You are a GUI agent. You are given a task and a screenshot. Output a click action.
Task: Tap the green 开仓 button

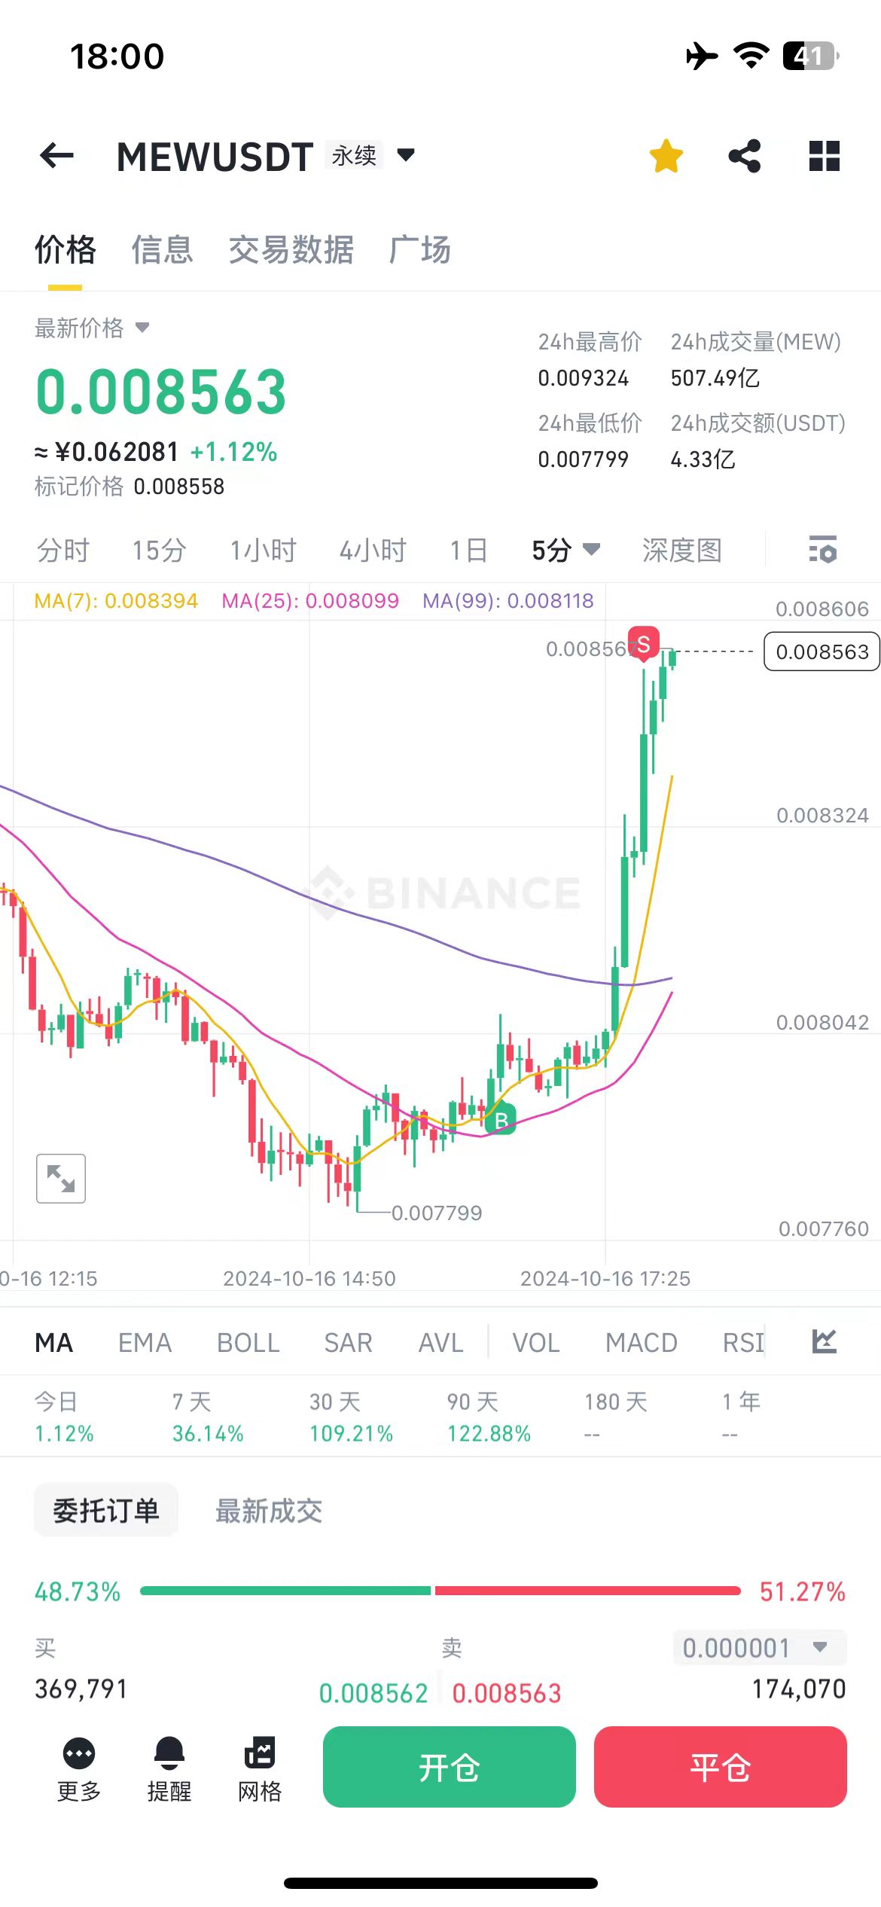tap(450, 1767)
